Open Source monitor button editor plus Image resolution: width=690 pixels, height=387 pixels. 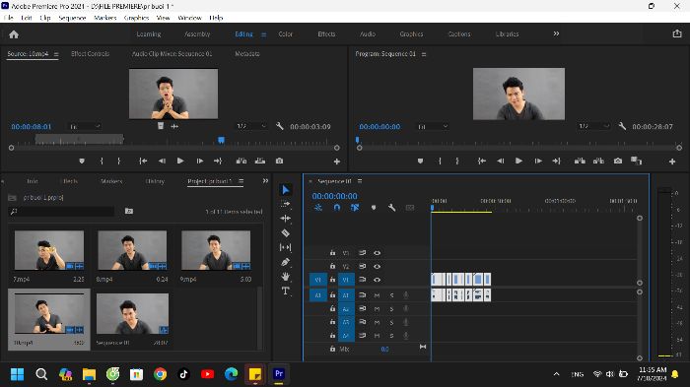click(337, 161)
